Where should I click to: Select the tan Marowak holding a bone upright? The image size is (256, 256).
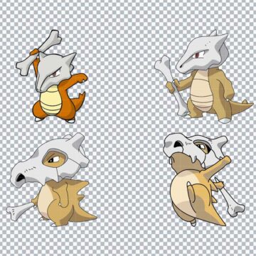(204, 76)
